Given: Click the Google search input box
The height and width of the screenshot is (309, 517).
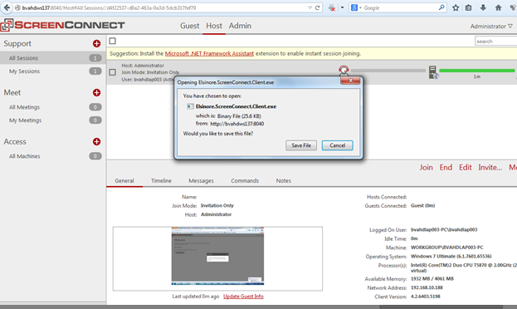Looking at the screenshot, I should (400, 7).
